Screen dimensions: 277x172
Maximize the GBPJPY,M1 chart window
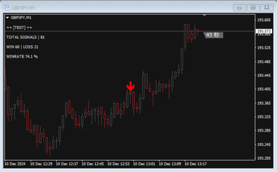(253, 8)
